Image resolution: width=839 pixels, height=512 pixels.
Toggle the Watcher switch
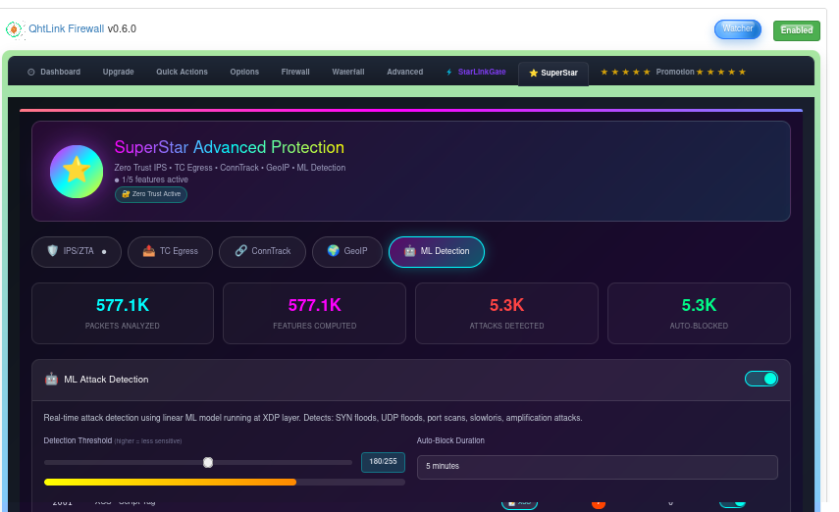coord(737,29)
